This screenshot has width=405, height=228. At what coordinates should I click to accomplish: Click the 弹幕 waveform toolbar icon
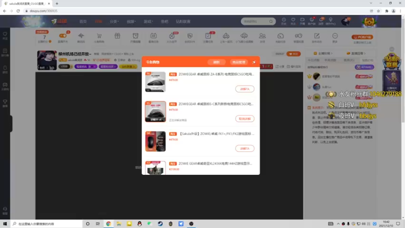(x=81, y=36)
